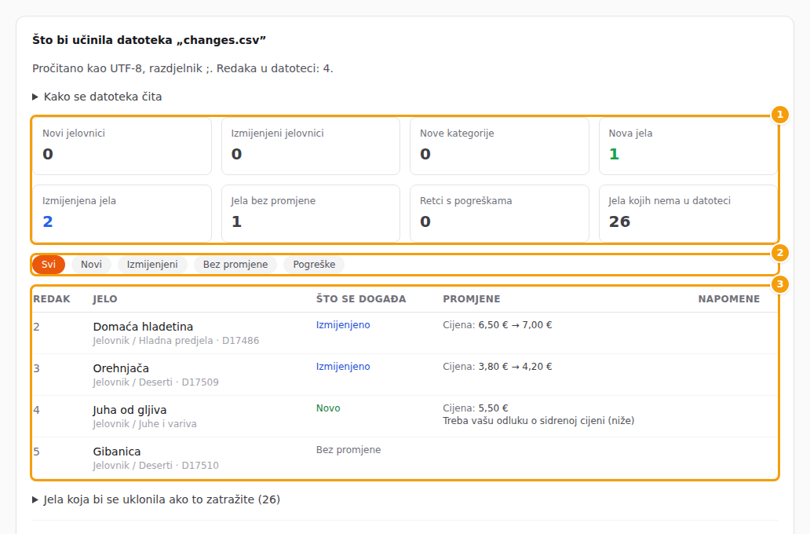Click the heading mentioning 'changes.csv'
810x534 pixels.
(149, 40)
